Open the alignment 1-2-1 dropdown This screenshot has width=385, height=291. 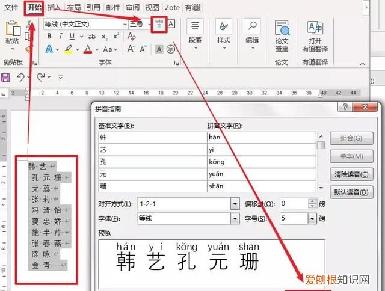click(x=235, y=204)
